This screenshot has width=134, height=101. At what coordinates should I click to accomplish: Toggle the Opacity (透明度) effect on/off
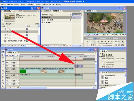point(42,22)
